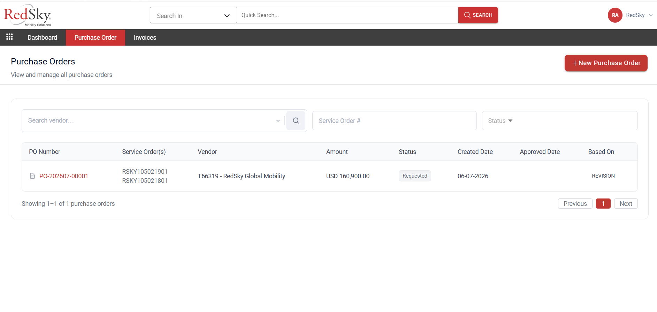Switch to the Invoices tab
Image resolution: width=657 pixels, height=312 pixels.
pos(145,38)
